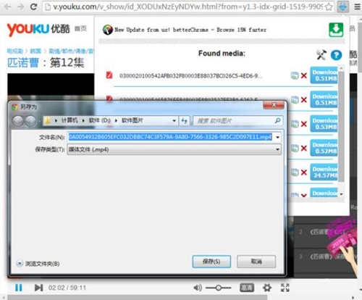Image resolution: width=362 pixels, height=300 pixels.
Task: Toggle fullscreen on the video player
Action: (x=285, y=288)
